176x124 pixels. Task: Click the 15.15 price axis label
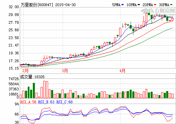(14, 68)
